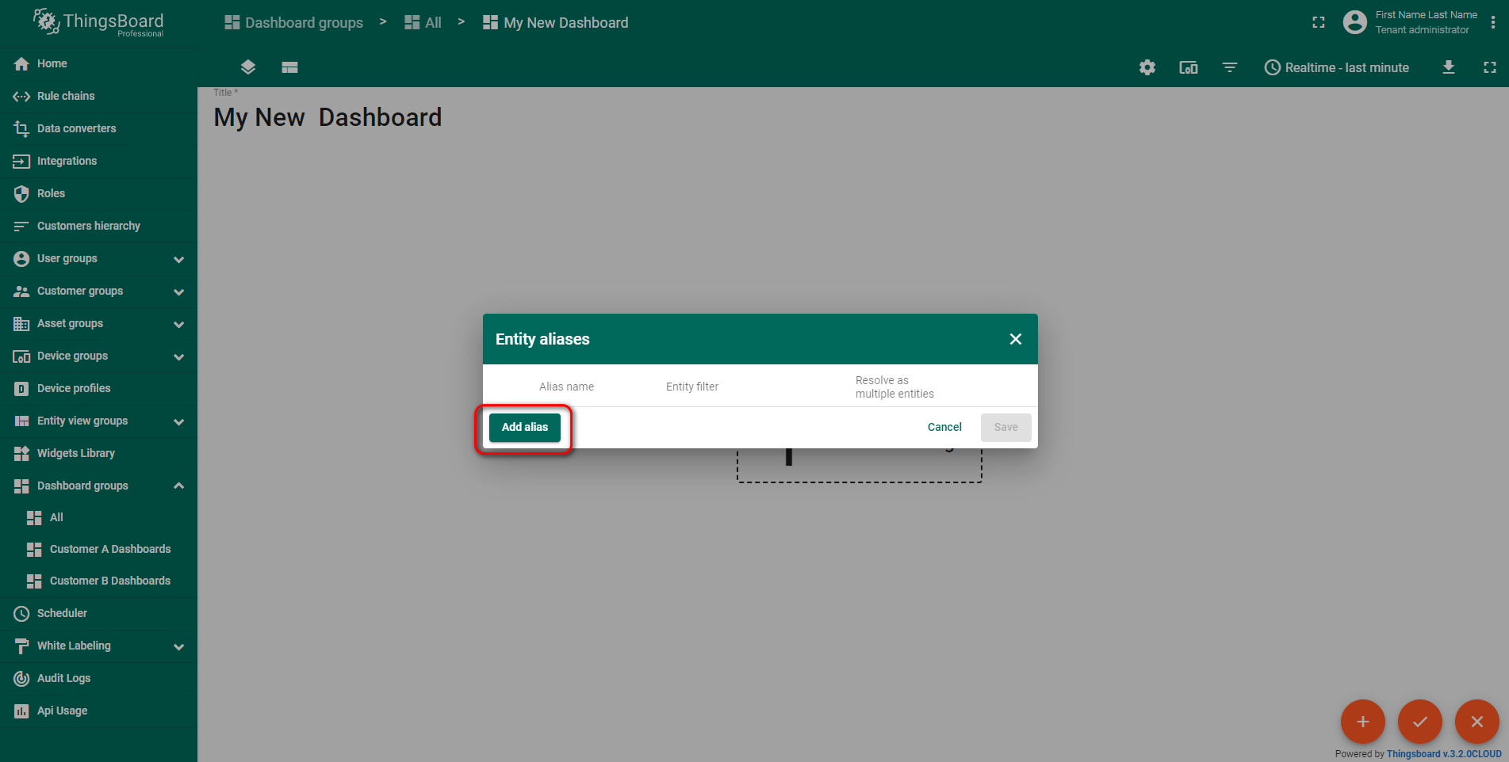Image resolution: width=1509 pixels, height=762 pixels.
Task: Click Dashboard groups breadcrumb
Action: pos(293,23)
